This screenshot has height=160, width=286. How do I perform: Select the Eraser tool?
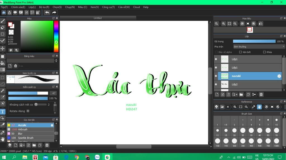3,28
